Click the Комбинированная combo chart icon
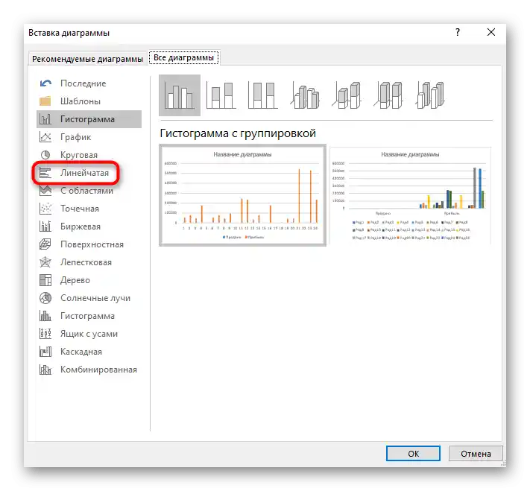This screenshot has width=530, height=491. [x=45, y=370]
